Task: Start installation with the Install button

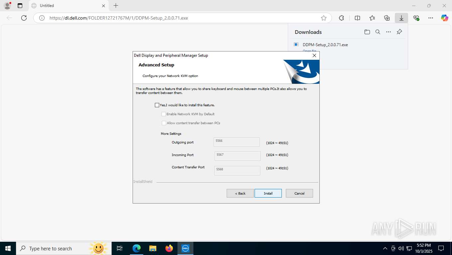Action: [268, 193]
